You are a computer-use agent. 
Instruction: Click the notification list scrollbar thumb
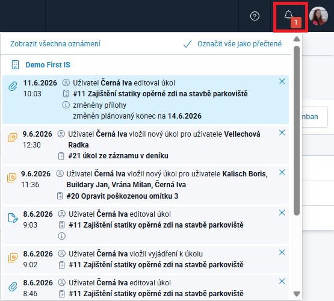click(297, 131)
